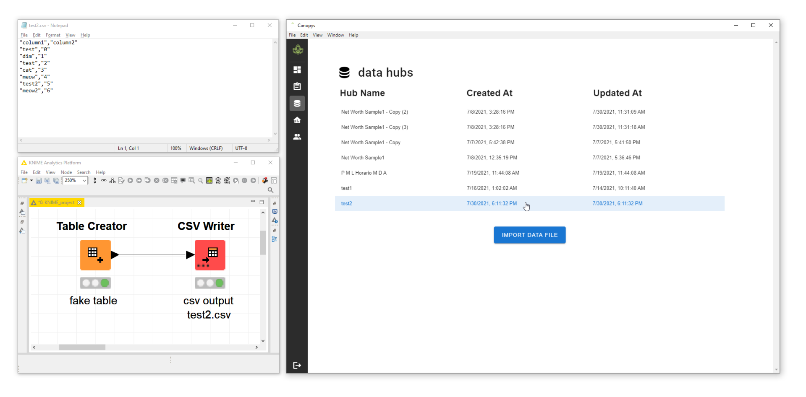
Task: Open the 250% zoom combo box in KNIME
Action: click(x=76, y=181)
